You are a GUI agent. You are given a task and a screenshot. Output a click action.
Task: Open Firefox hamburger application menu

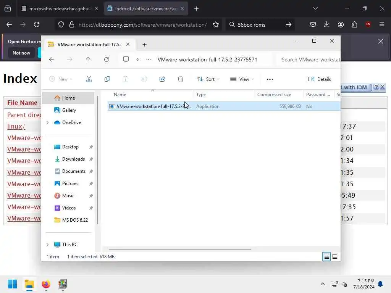click(x=382, y=24)
